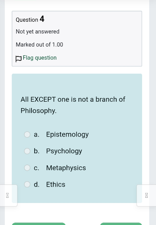Open previous page via left edge arrow icon
Screen dimensions: 156x225
pos(8,195)
